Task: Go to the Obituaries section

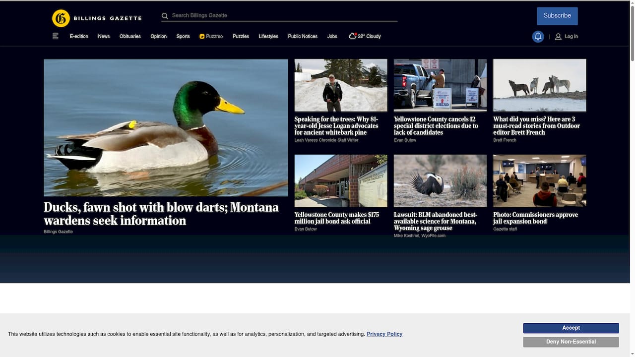Action: [130, 36]
